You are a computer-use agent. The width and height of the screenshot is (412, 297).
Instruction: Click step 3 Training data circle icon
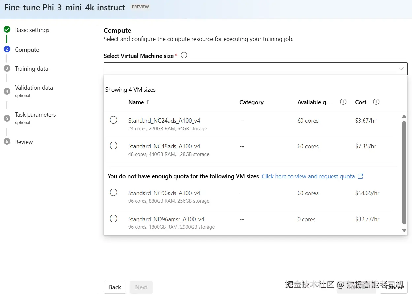point(7,68)
